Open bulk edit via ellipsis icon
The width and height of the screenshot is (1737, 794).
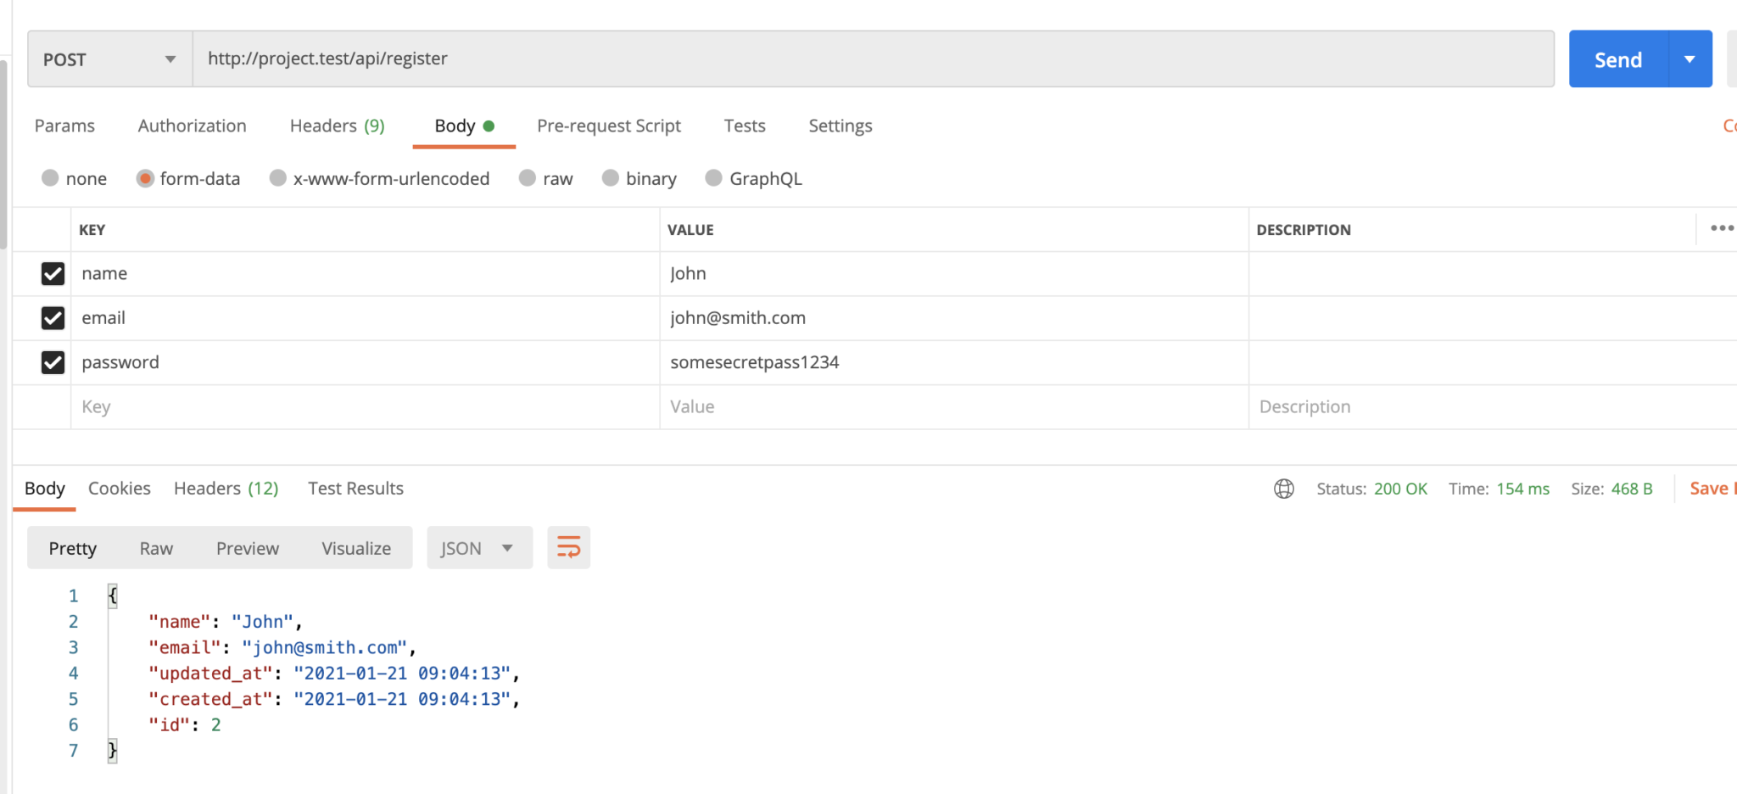point(1723,228)
